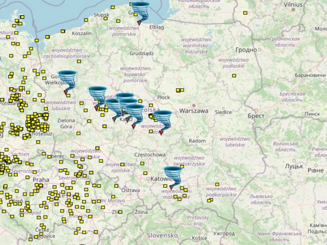Click the województwo lubelskie label

[235, 142]
